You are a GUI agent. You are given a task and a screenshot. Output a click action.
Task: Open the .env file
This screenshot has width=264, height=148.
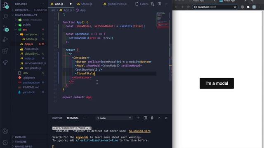pos(30,73)
